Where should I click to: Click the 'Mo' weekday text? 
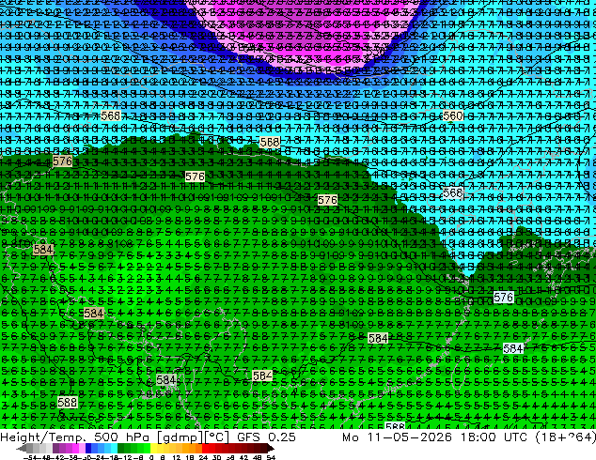350,437
